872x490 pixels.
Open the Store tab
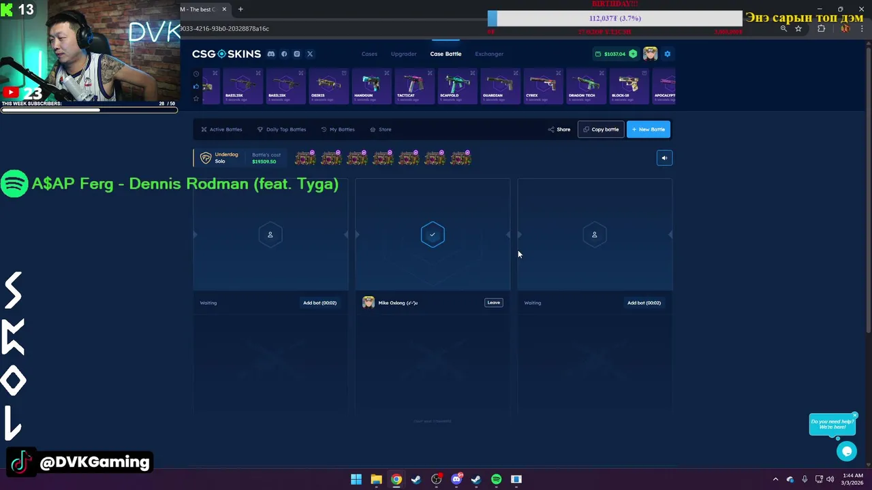380,129
